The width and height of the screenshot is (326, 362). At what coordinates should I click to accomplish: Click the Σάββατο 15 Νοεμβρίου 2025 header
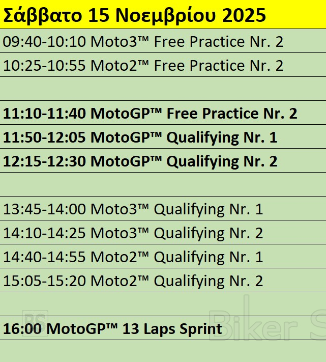pos(134,15)
